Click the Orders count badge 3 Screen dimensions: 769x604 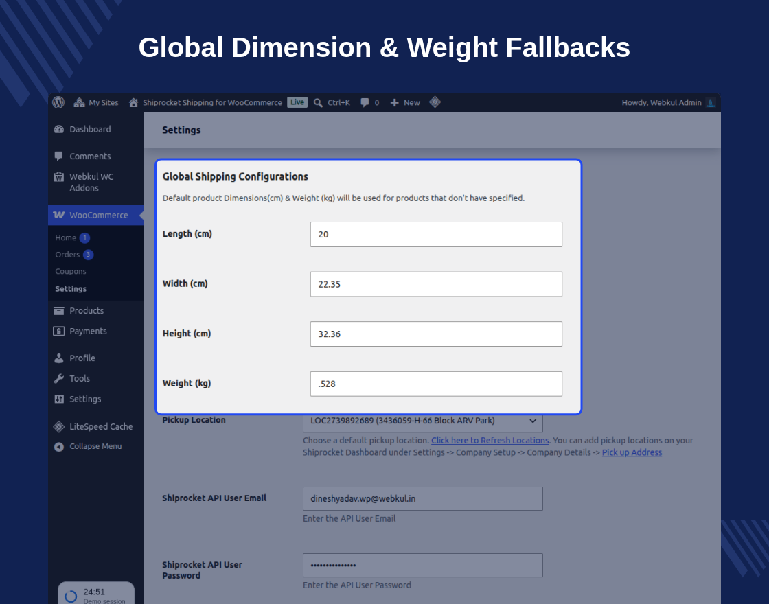tap(89, 255)
